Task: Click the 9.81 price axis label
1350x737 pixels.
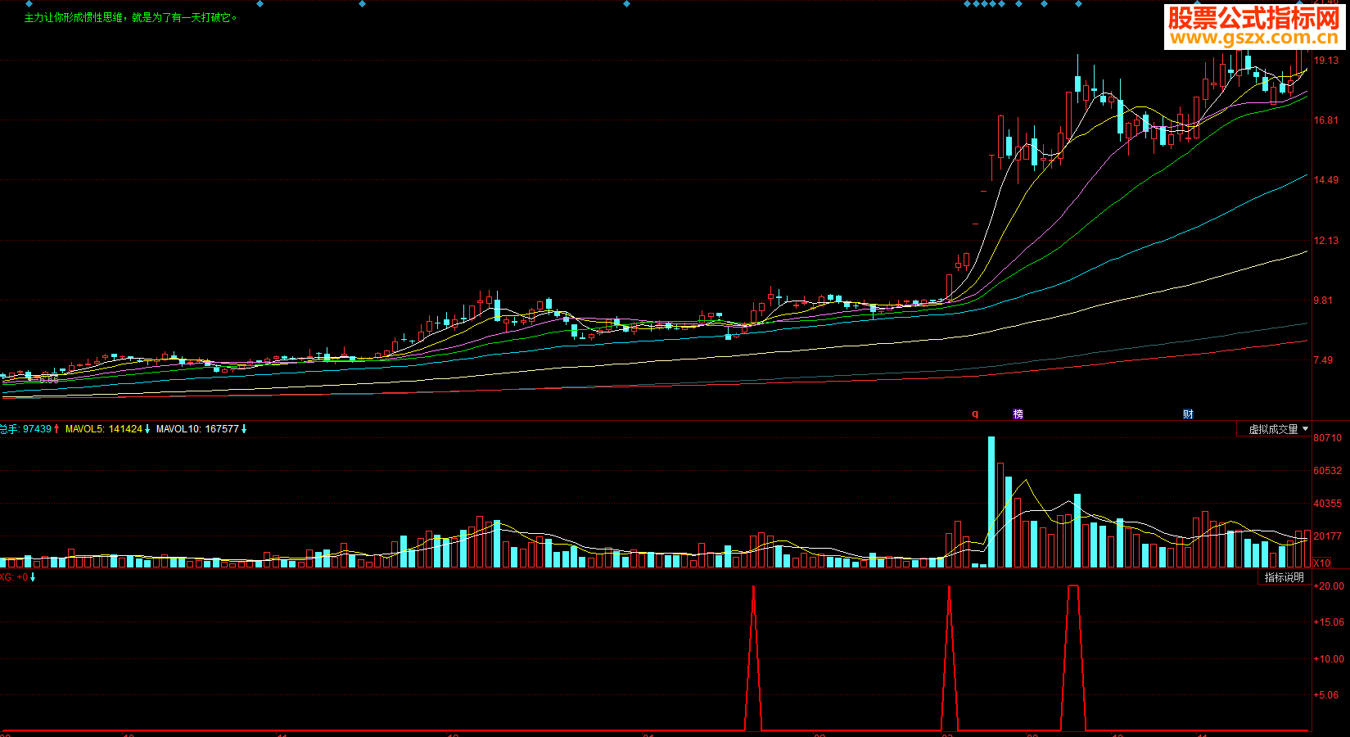Action: (x=1324, y=301)
